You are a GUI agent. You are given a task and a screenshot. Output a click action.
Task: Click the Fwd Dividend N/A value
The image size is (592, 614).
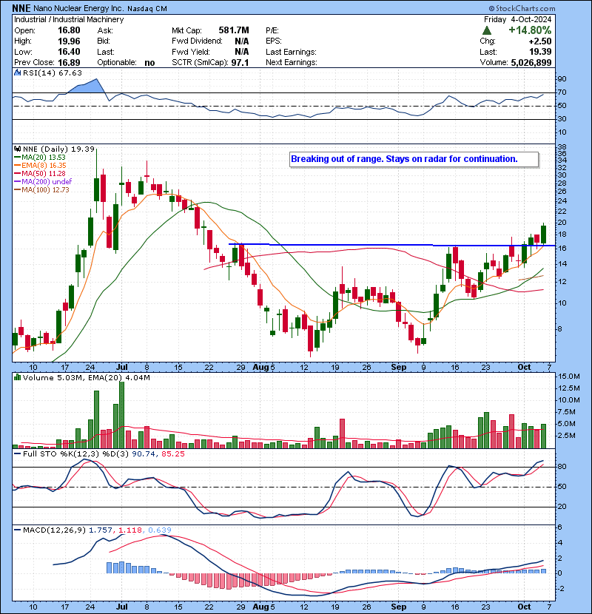coord(242,41)
